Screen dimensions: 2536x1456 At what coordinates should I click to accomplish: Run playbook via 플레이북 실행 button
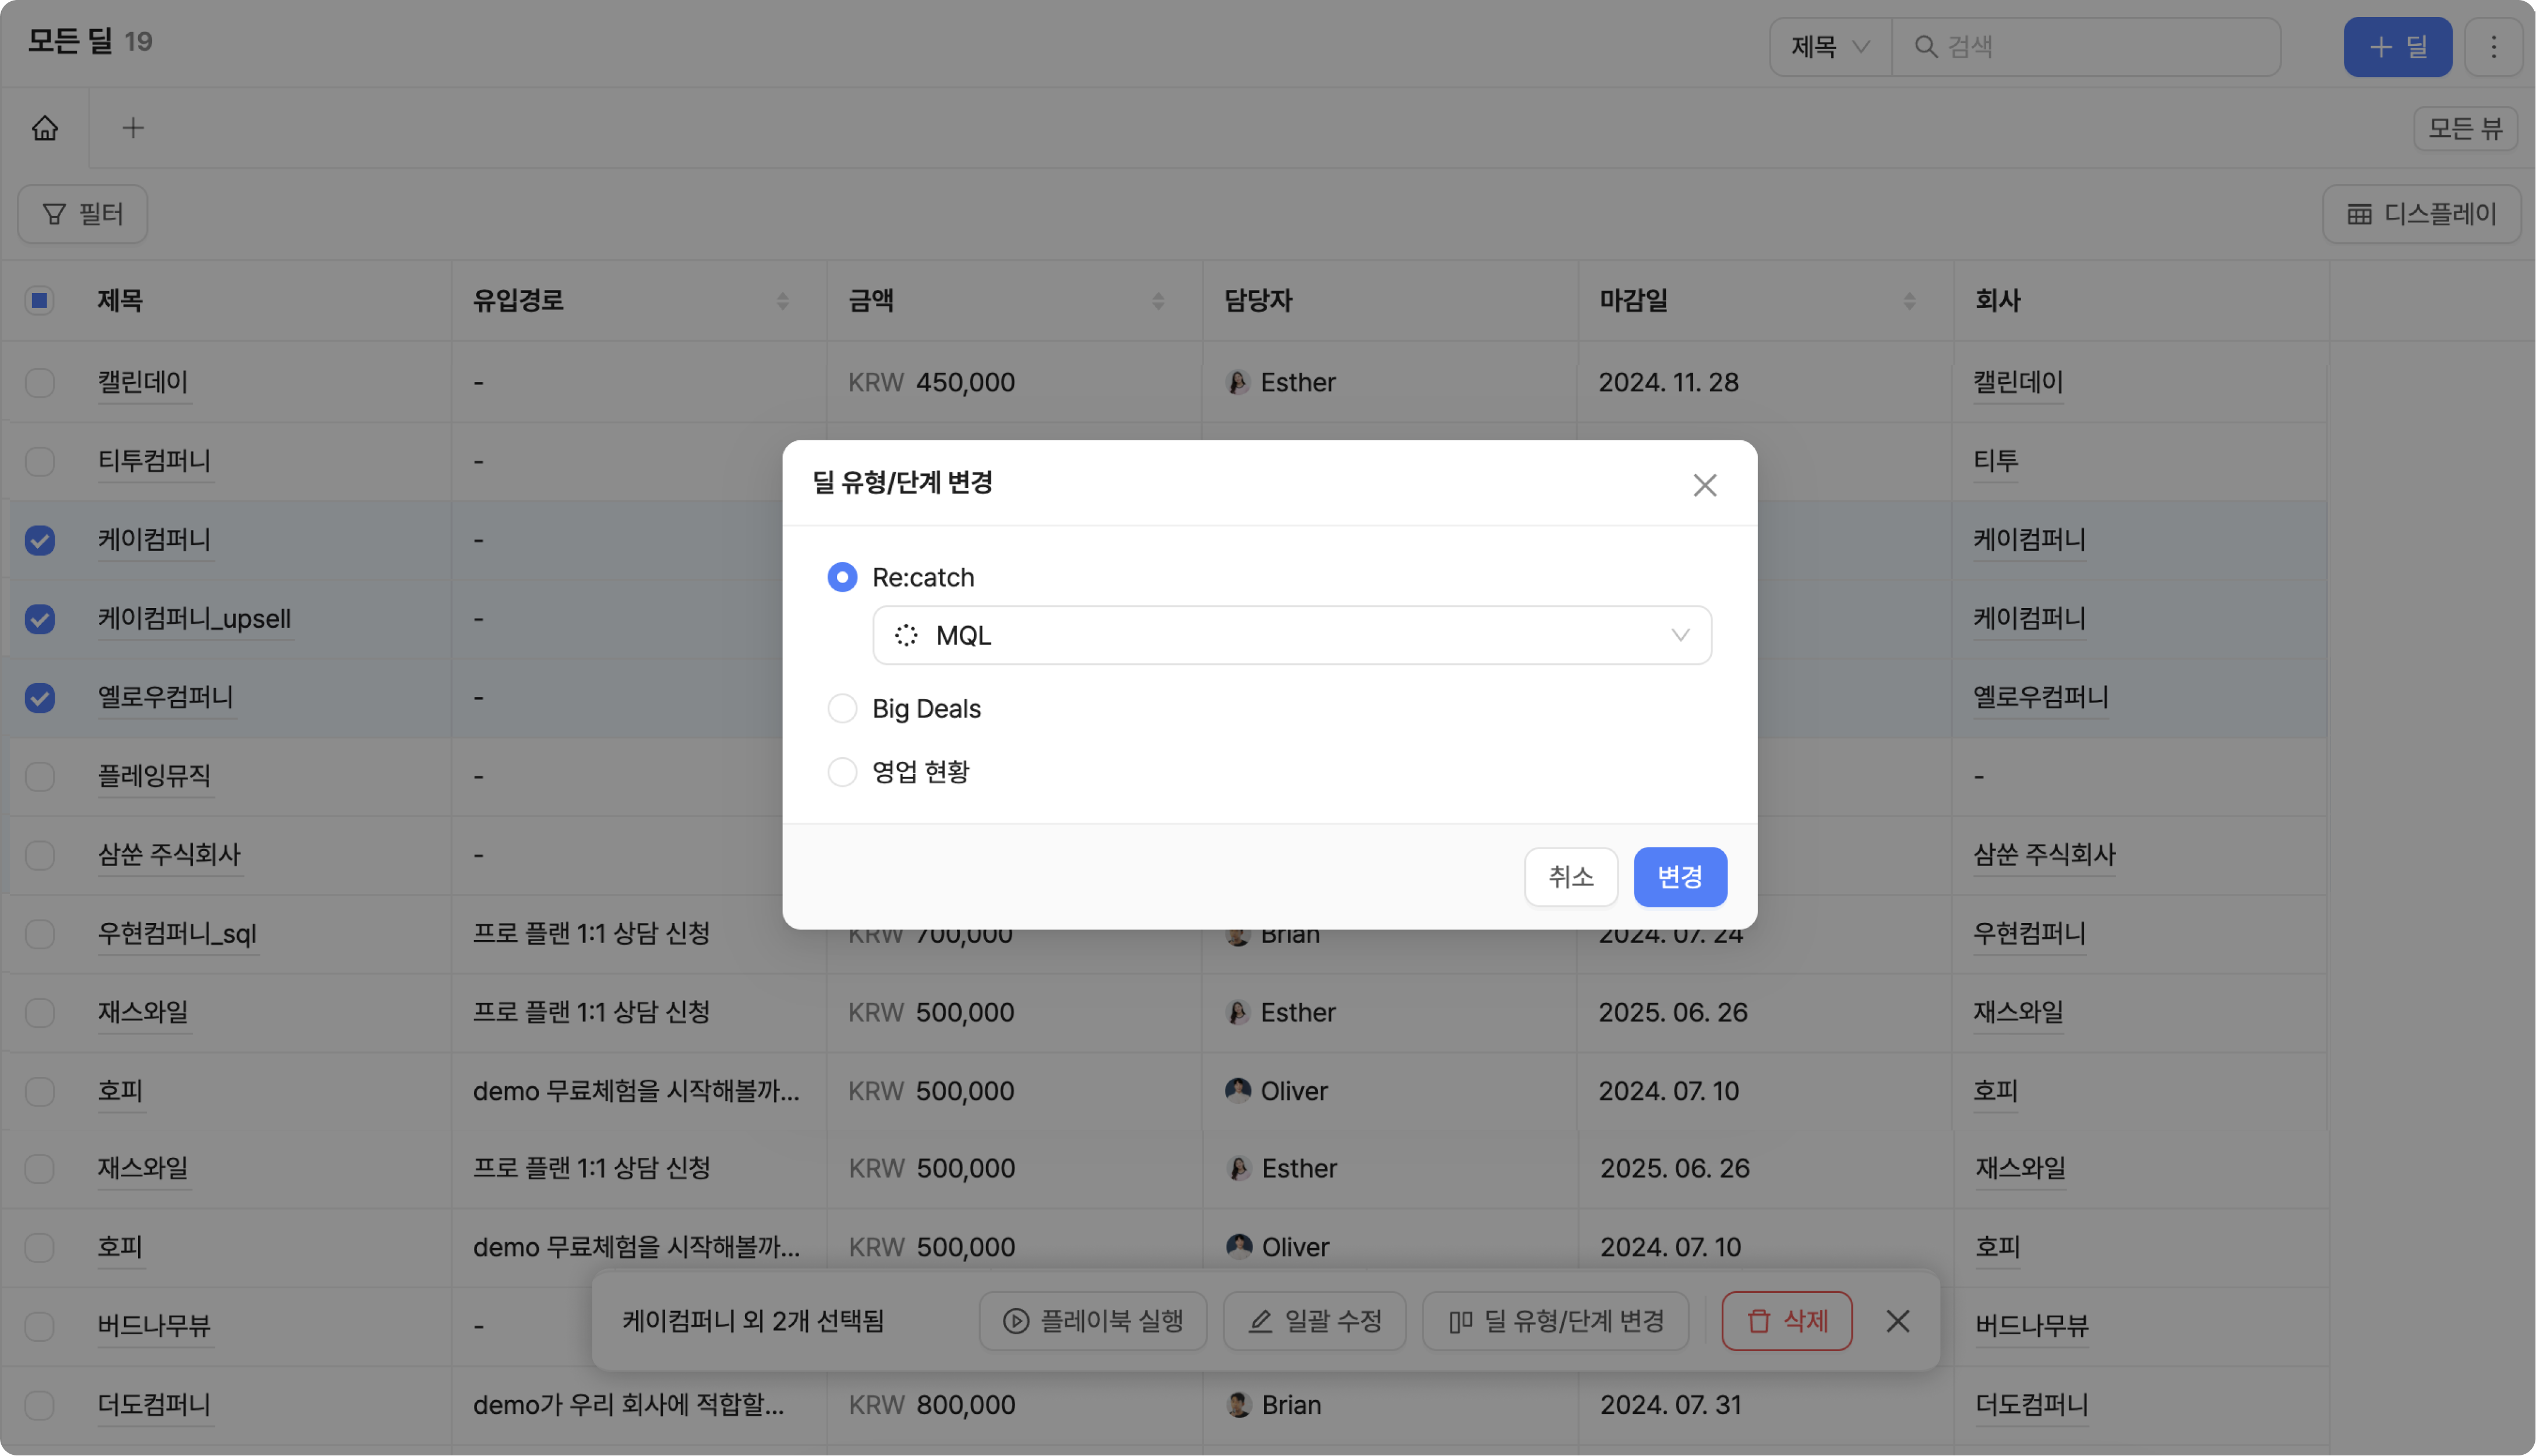pos(1093,1321)
